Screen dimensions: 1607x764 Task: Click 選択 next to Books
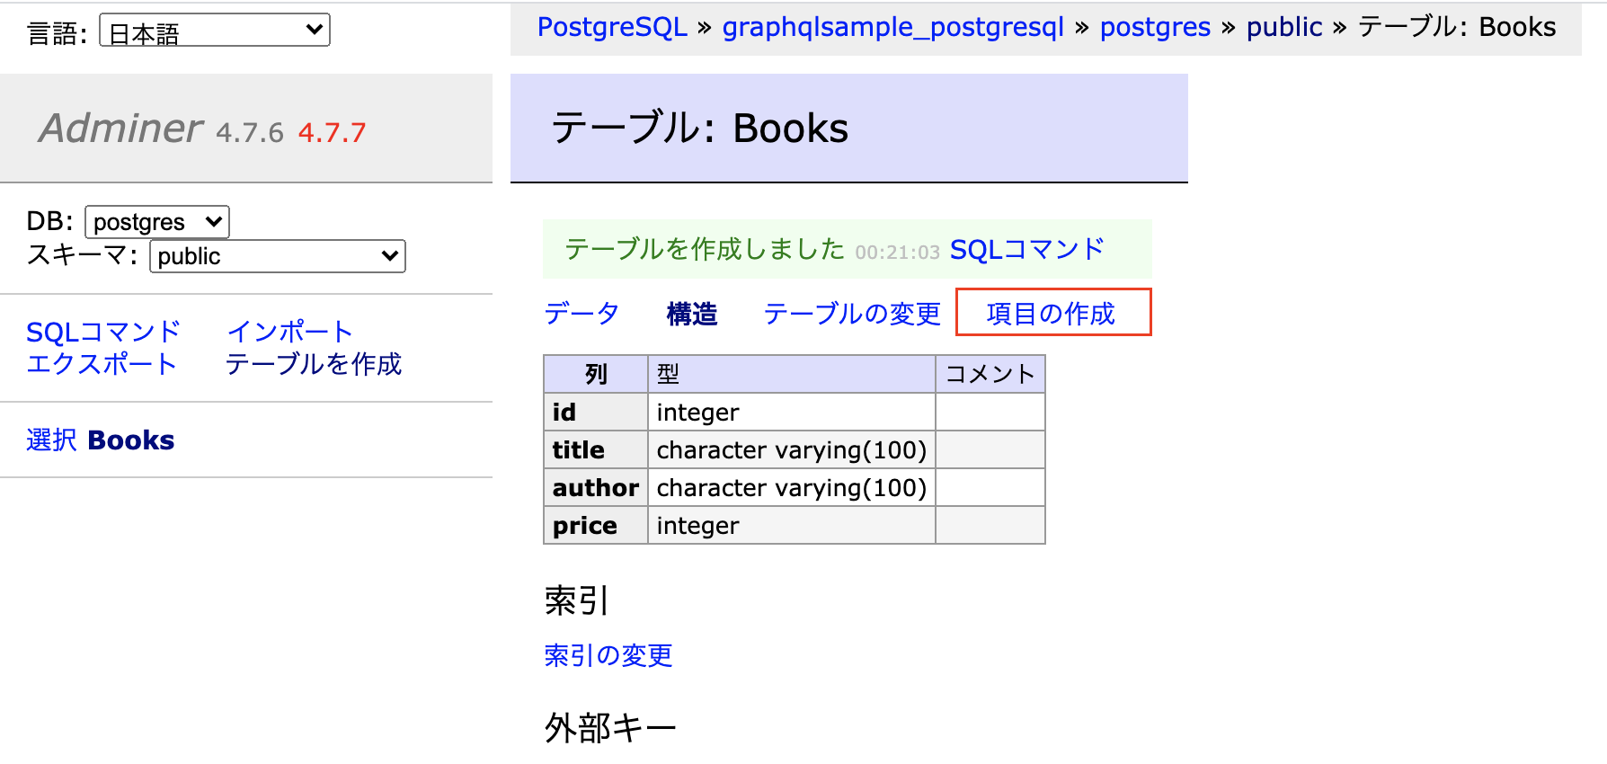tap(51, 440)
